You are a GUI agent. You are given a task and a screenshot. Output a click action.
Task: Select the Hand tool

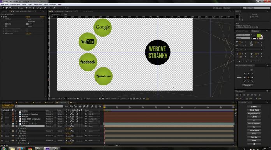point(7,8)
